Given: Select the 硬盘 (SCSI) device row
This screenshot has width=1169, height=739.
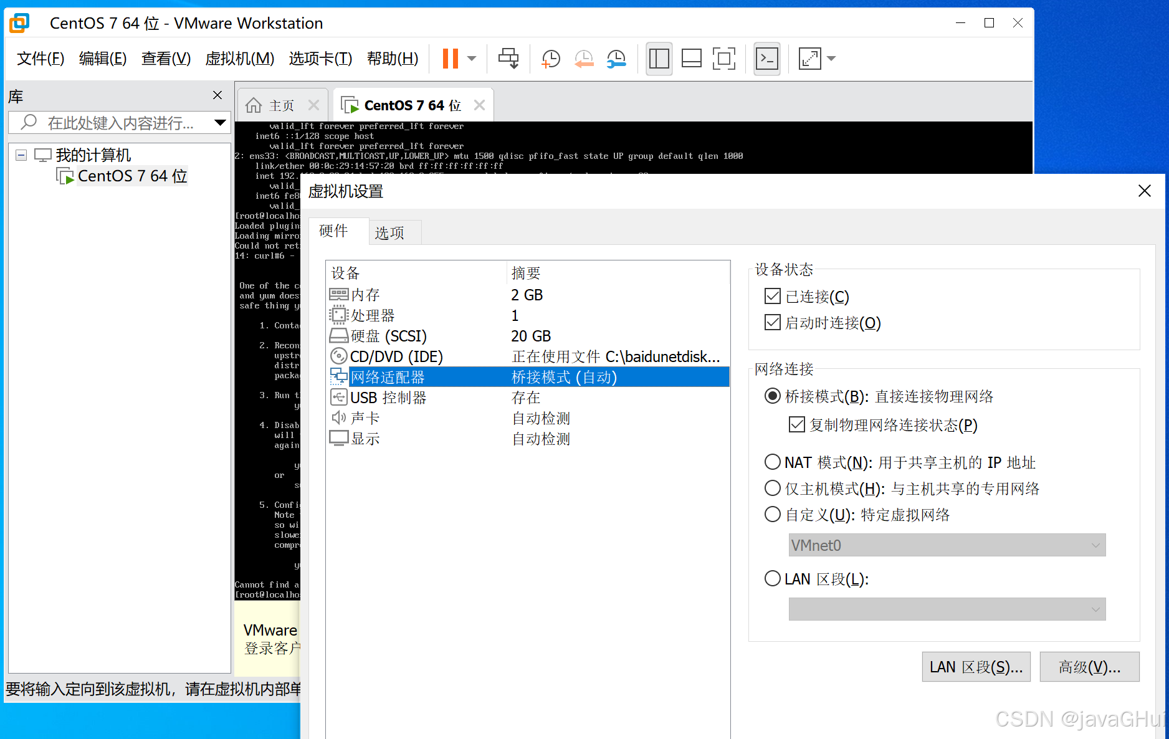Looking at the screenshot, I should (528, 336).
